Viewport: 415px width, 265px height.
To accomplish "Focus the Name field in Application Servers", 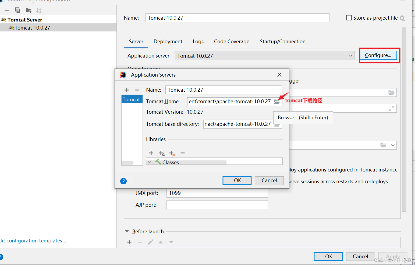I will 224,90.
